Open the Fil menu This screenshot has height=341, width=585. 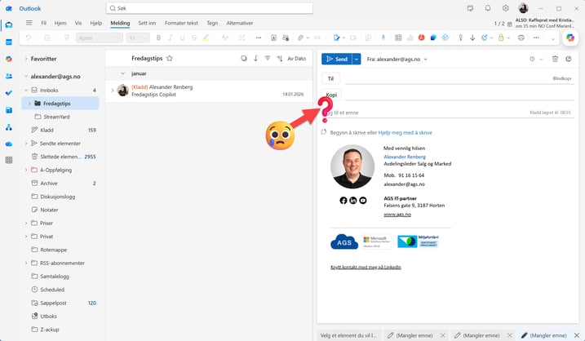tap(44, 23)
